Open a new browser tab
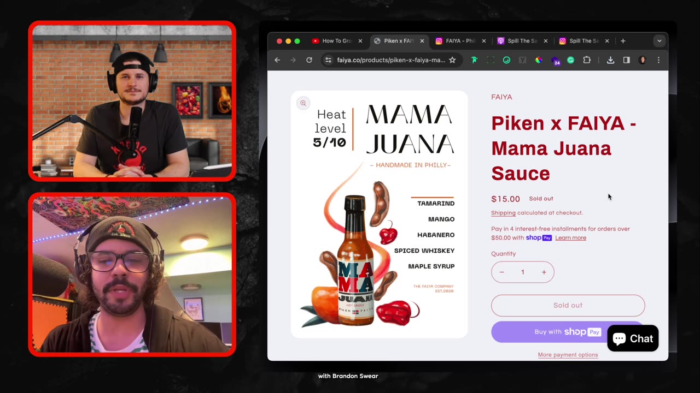 coord(623,41)
